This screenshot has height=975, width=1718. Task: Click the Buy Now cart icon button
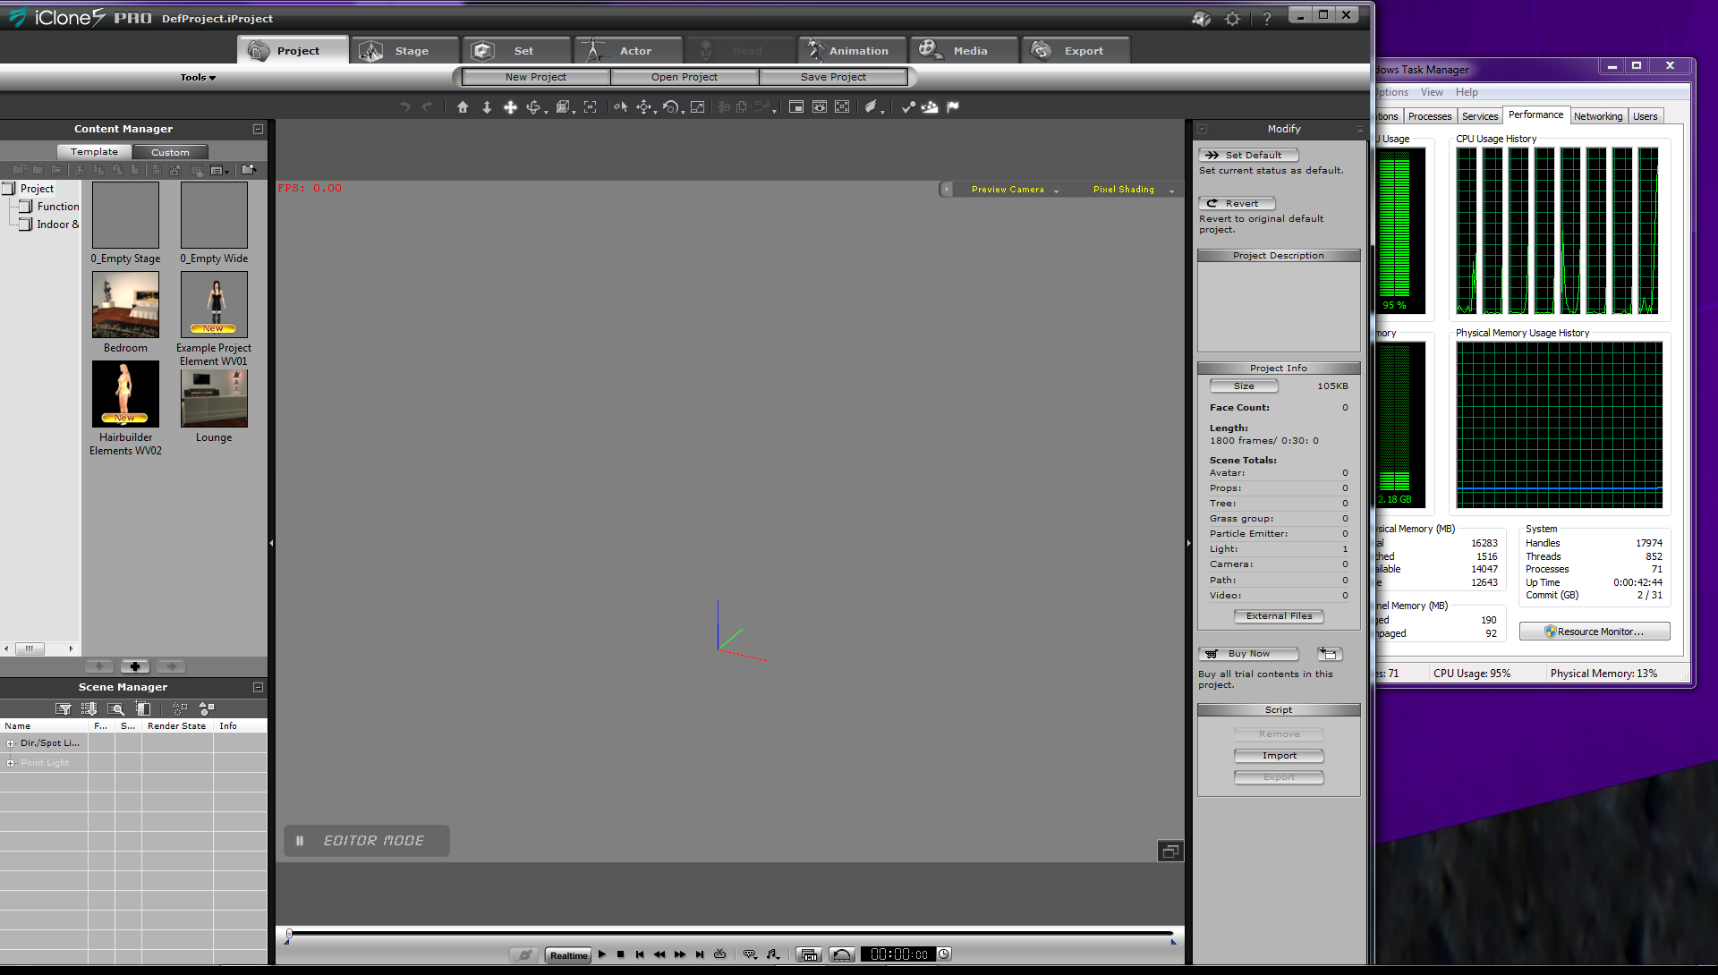pos(1248,654)
